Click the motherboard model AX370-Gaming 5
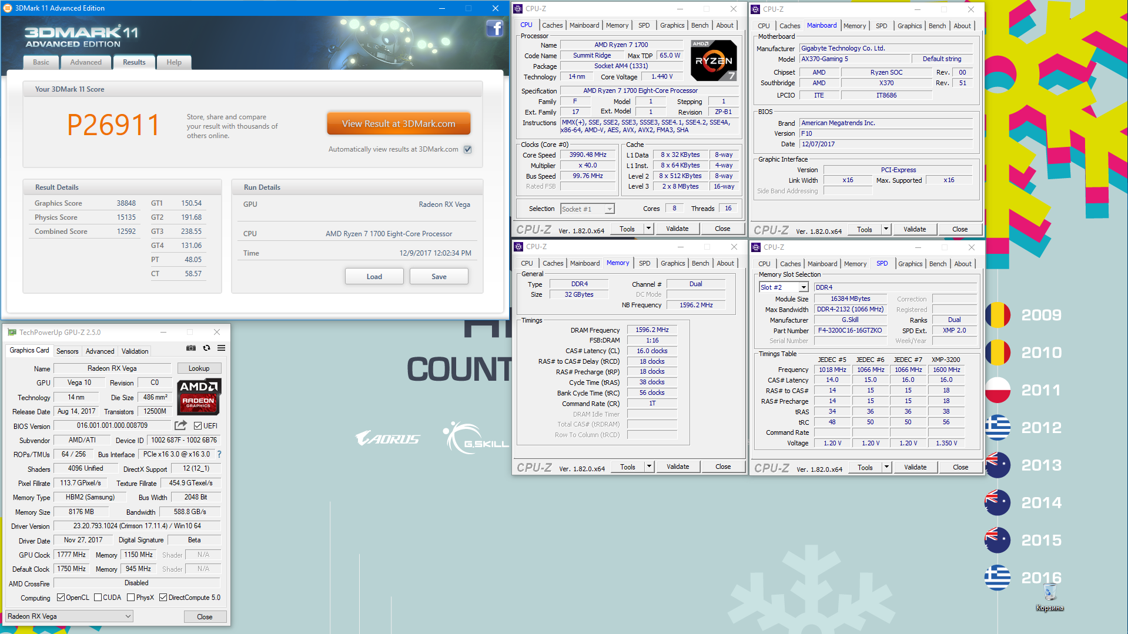 click(x=854, y=59)
